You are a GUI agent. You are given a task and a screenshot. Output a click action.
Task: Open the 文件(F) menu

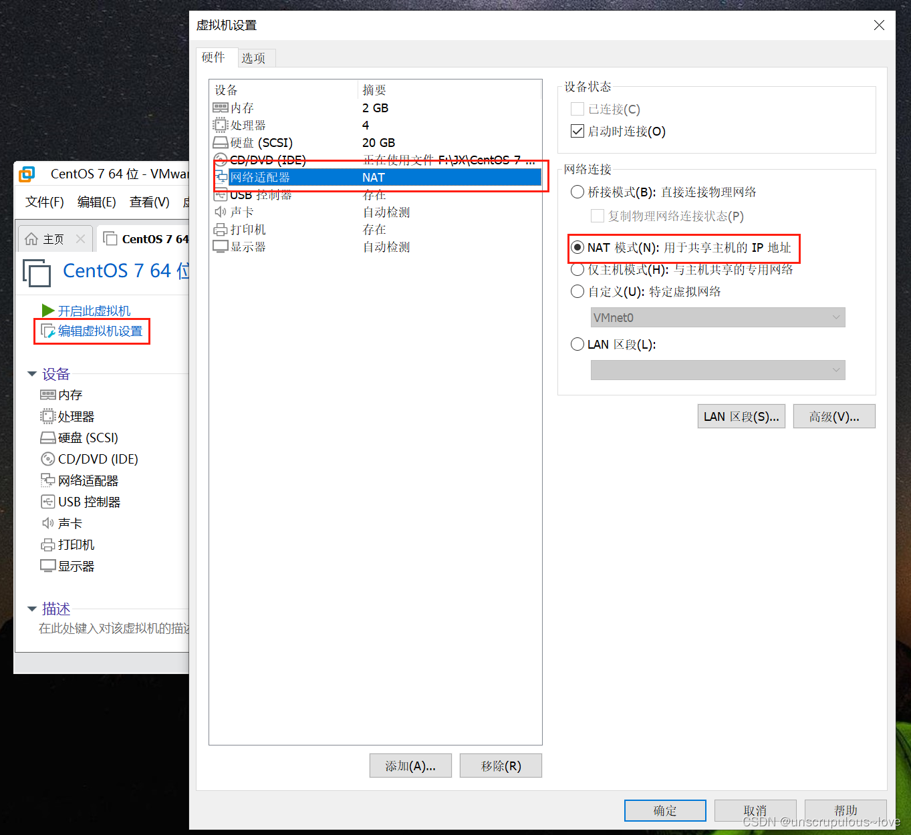point(45,202)
